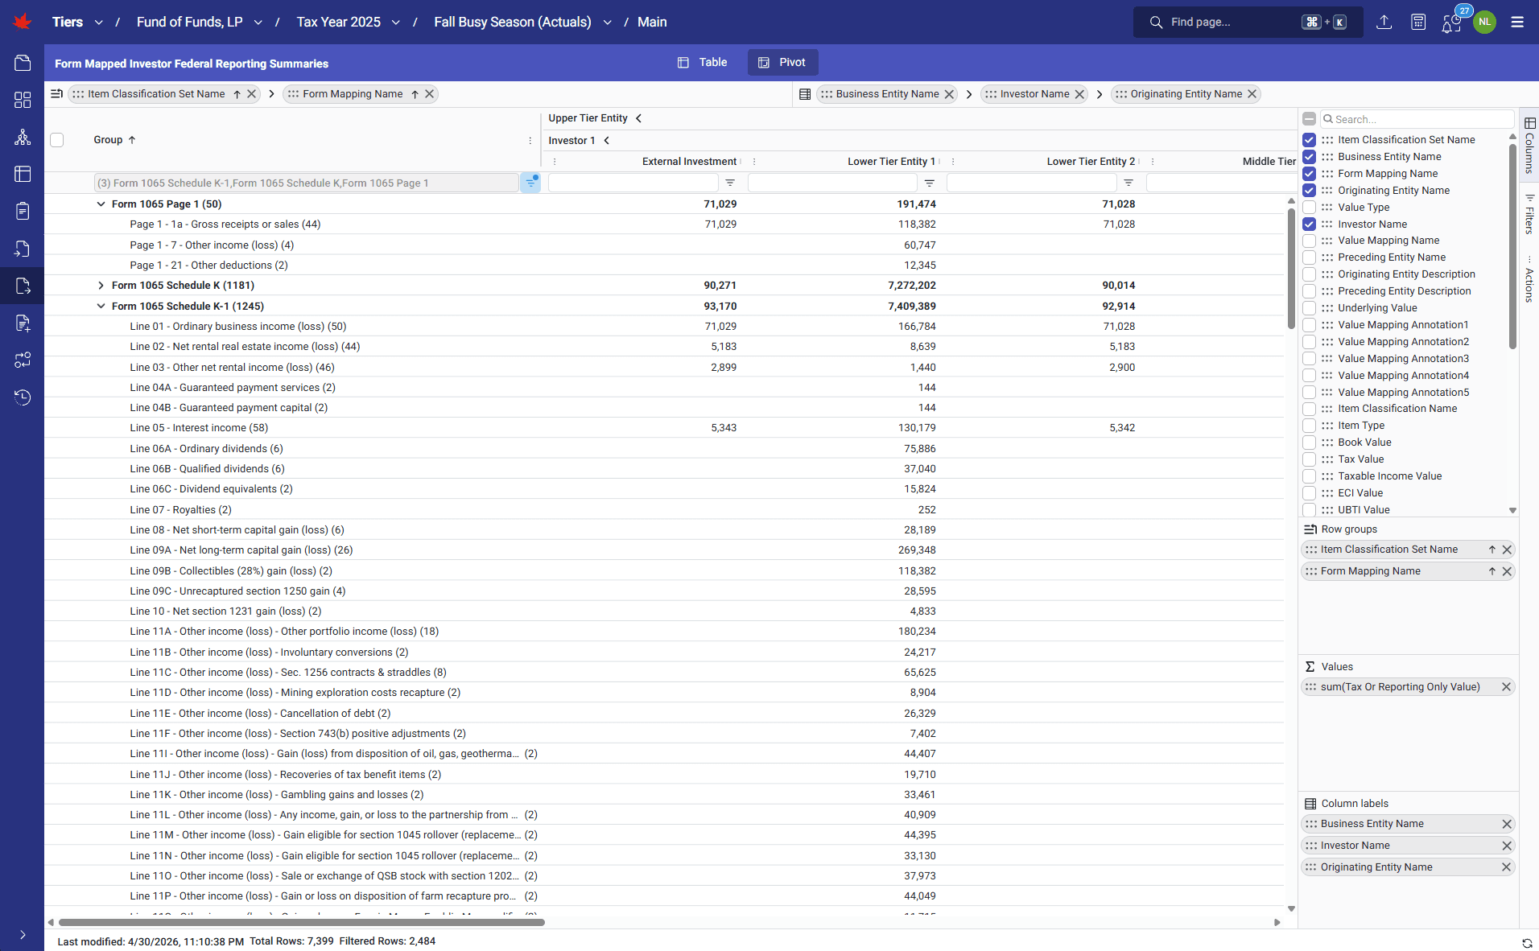This screenshot has height=951, width=1539.
Task: Open the calculator icon in top bar
Action: [1418, 22]
